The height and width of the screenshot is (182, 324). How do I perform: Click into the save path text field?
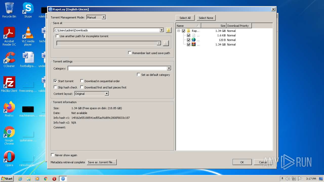click(x=107, y=30)
